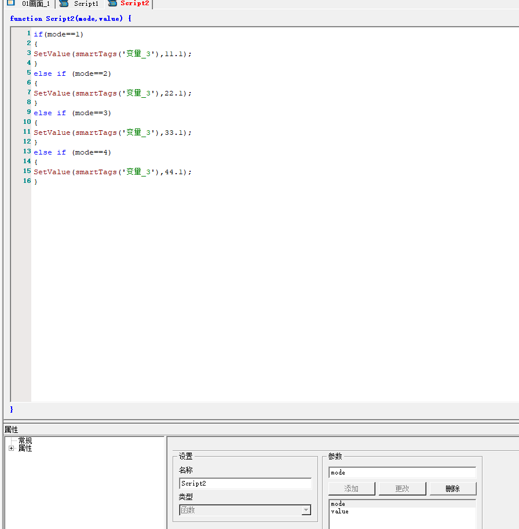The height and width of the screenshot is (529, 519).
Task: Select 属性 item in the properties tree
Action: 25,448
